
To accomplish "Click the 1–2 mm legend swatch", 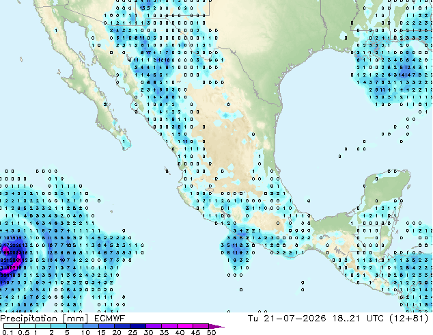I will (43, 326).
